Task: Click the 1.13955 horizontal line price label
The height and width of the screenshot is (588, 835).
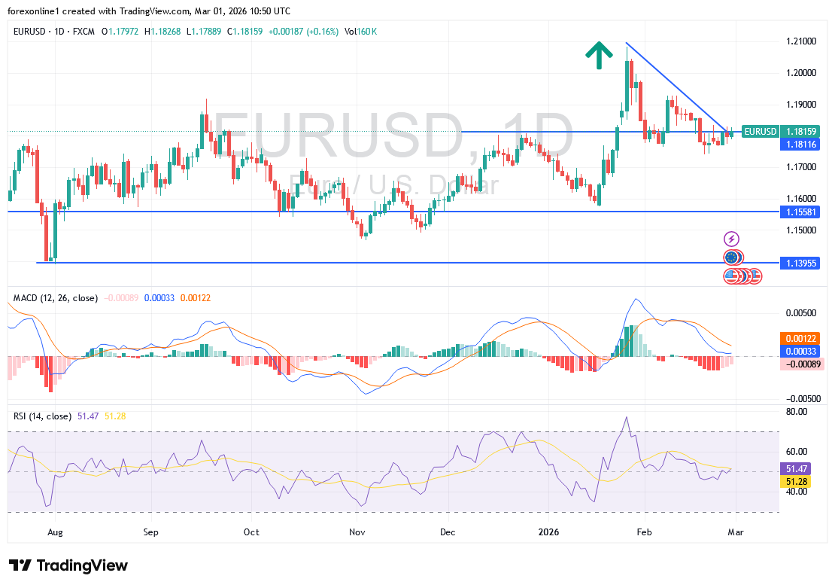Action: 800,263
